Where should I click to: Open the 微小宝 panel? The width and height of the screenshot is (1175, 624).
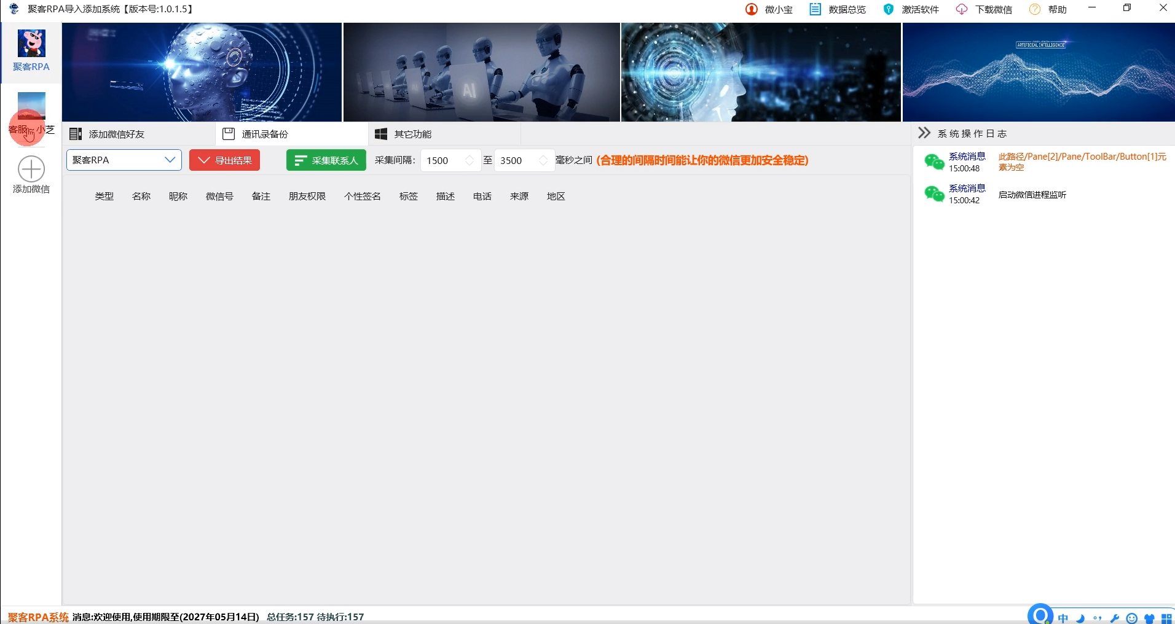[x=769, y=9]
